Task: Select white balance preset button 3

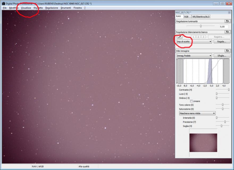Action: coord(203,37)
